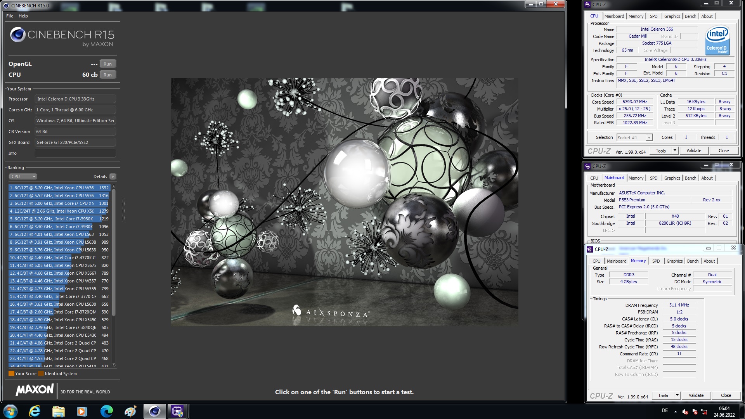
Task: Click Validate in the top CPU-Z window
Action: pyautogui.click(x=694, y=151)
